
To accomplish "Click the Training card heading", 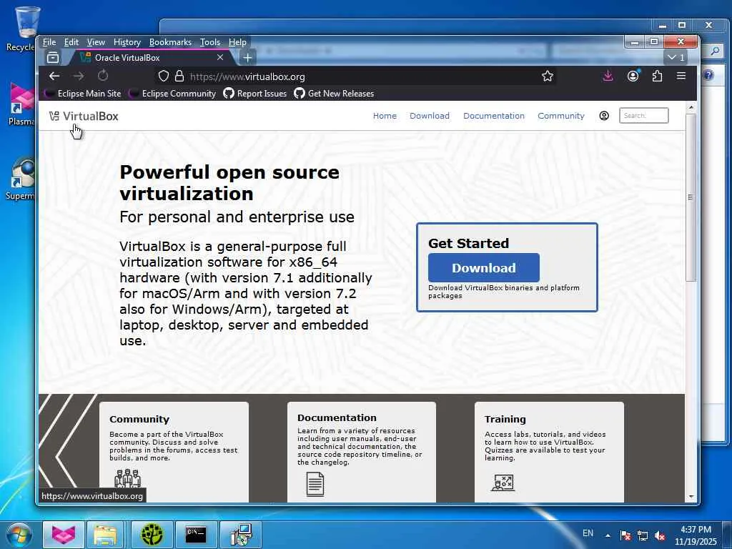I will 505,419.
